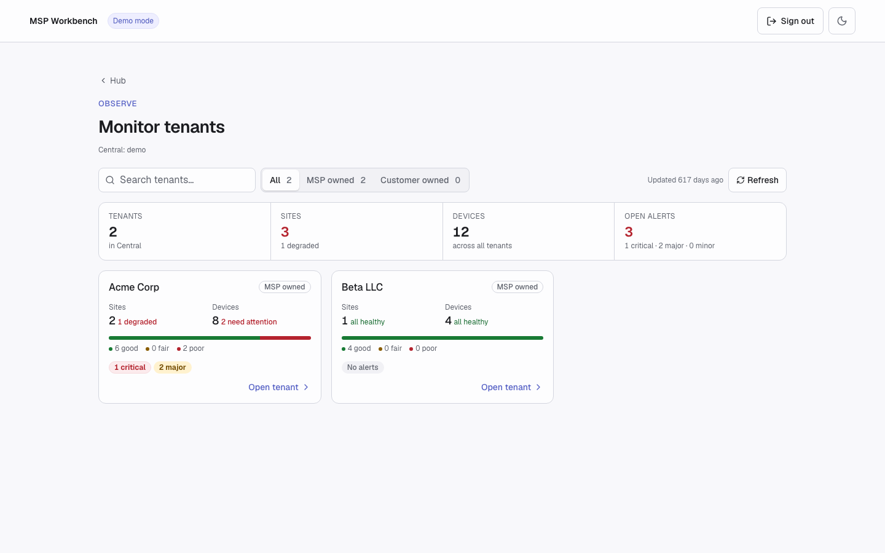Click '1 degraded' under Acme Corp sites
Image resolution: width=885 pixels, height=553 pixels.
pos(137,322)
